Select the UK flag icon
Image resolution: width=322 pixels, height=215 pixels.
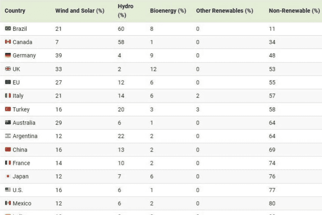[x=8, y=69]
